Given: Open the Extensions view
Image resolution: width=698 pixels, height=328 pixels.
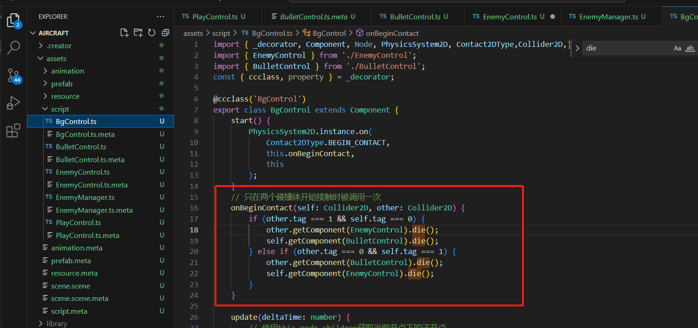Looking at the screenshot, I should point(13,131).
